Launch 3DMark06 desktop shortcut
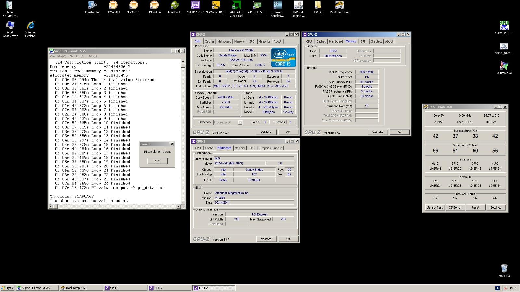 click(154, 7)
